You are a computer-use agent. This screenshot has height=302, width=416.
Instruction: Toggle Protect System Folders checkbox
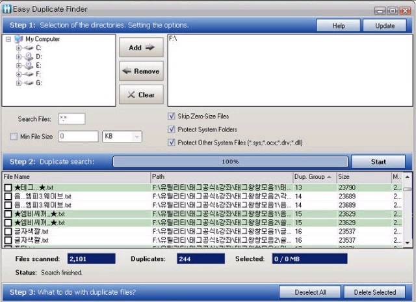pyautogui.click(x=172, y=130)
